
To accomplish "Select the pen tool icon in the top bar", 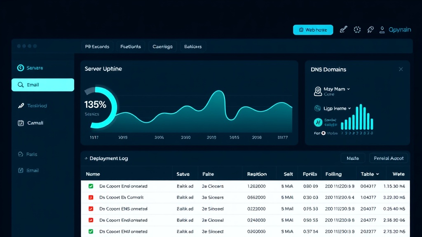I will 343,29.
